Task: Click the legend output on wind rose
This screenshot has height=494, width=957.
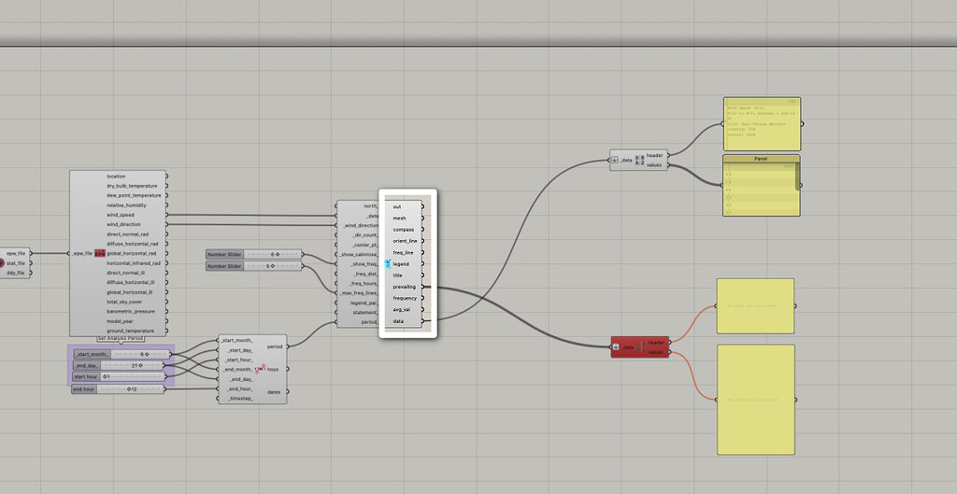Action: point(401,264)
